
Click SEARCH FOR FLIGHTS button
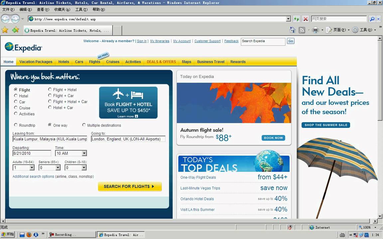130,186
